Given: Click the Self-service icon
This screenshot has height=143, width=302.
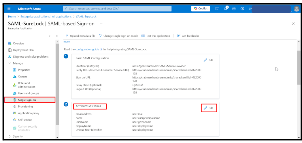Looking at the screenshot, I should [15, 120].
